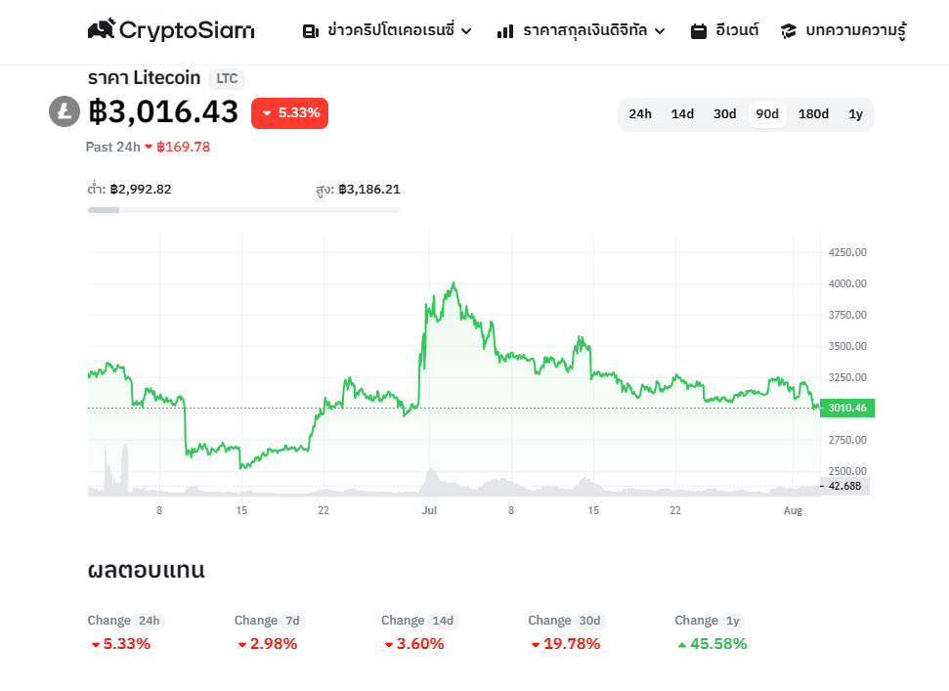The width and height of the screenshot is (949, 691).
Task: Click the Aug label on chart axis
Action: coord(793,511)
